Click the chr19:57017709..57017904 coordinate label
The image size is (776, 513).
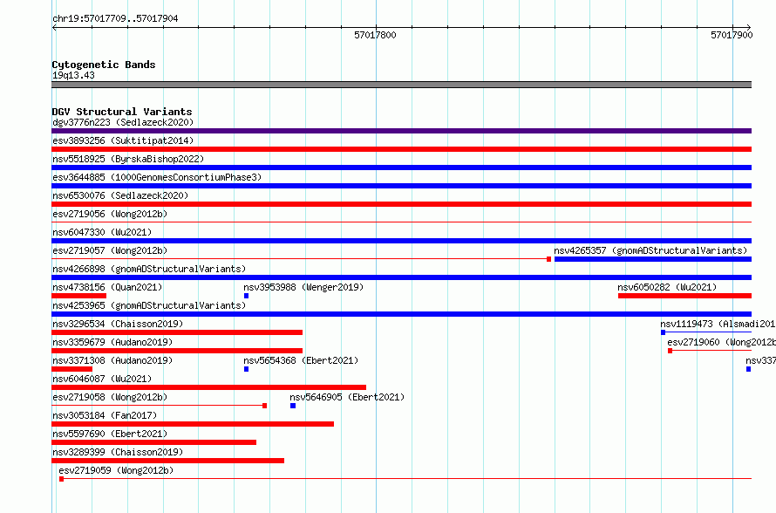(115, 18)
